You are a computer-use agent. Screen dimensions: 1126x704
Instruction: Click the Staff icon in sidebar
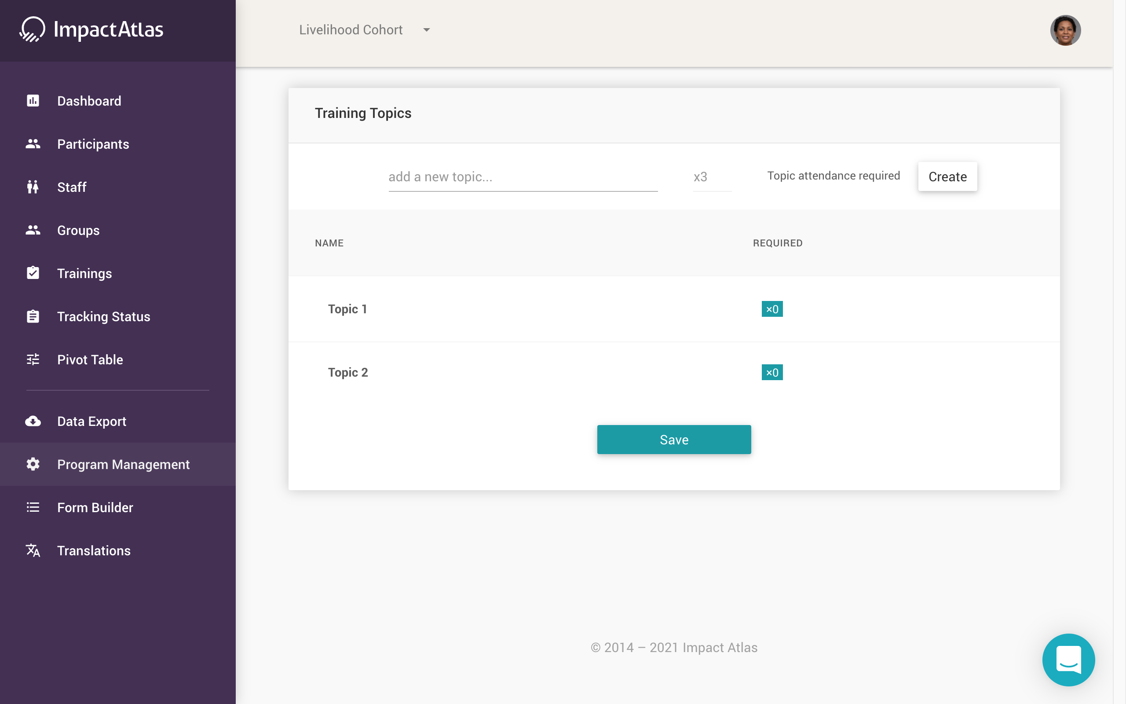tap(33, 187)
